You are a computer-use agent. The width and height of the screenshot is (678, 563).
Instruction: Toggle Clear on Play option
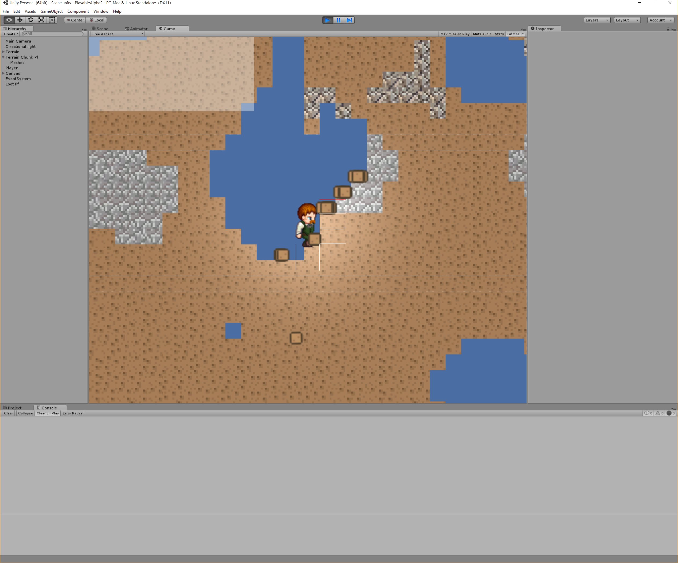tap(48, 413)
